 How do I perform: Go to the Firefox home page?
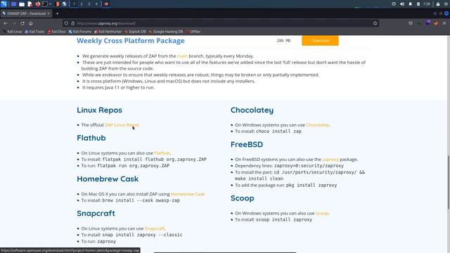point(31,23)
